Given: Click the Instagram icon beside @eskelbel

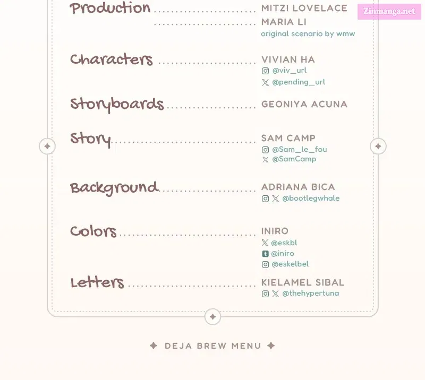Looking at the screenshot, I should [265, 264].
